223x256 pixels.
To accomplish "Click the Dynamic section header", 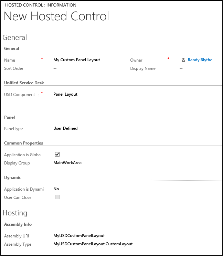I will pyautogui.click(x=13, y=178).
